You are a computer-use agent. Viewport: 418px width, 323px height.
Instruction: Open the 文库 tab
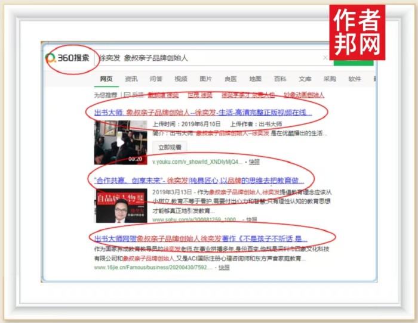[x=305, y=79]
